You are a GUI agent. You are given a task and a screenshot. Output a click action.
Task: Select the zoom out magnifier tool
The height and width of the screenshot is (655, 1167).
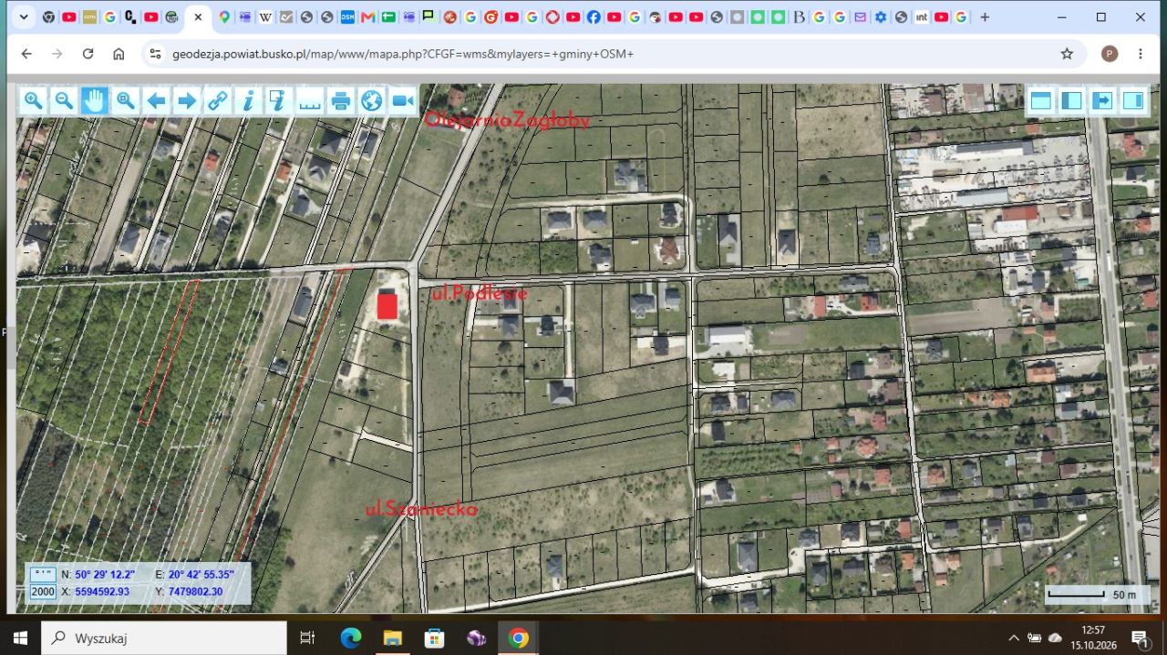[x=64, y=100]
